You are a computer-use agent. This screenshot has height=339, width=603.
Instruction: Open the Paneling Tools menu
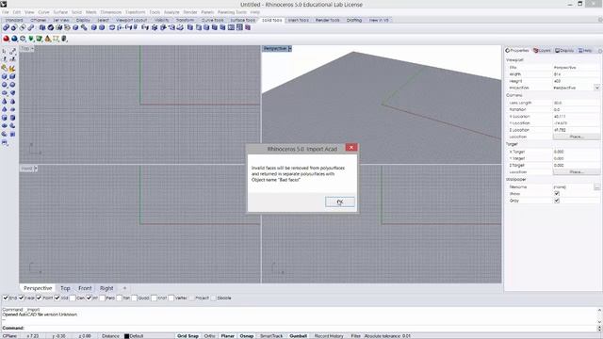pyautogui.click(x=232, y=12)
